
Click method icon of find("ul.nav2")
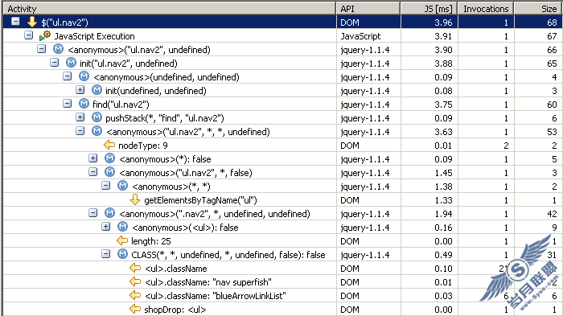pos(84,104)
